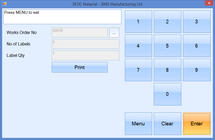Print the labels using Print button
Image resolution: width=215 pixels, height=140 pixels.
click(x=80, y=67)
